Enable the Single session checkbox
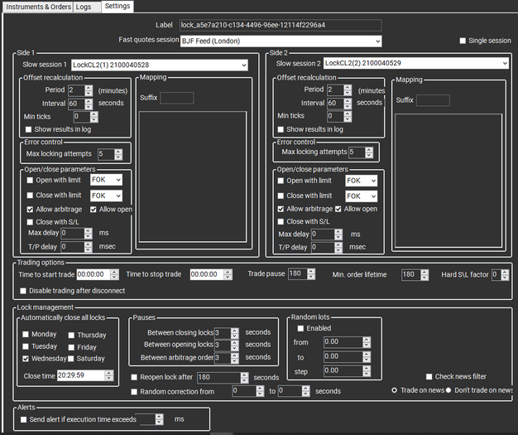The height and width of the screenshot is (435, 518). pyautogui.click(x=463, y=41)
